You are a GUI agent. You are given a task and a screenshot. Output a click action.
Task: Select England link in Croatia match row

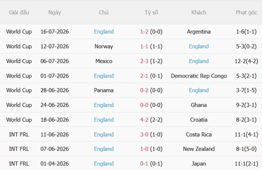(x=104, y=120)
